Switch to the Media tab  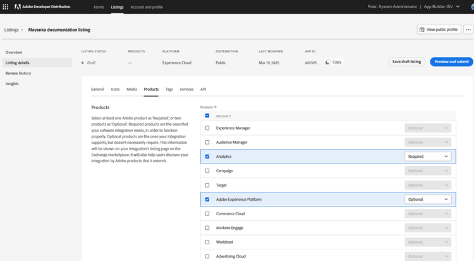tap(132, 90)
